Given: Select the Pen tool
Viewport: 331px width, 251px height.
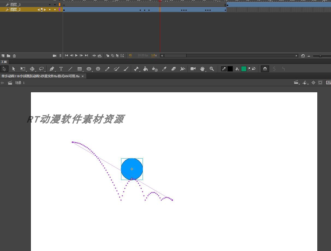Looking at the screenshot, I should (x=52, y=69).
